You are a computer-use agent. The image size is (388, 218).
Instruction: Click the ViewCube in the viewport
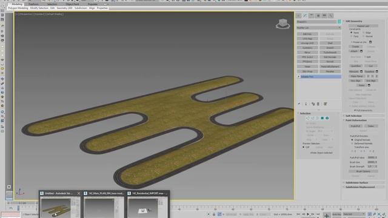(x=283, y=24)
